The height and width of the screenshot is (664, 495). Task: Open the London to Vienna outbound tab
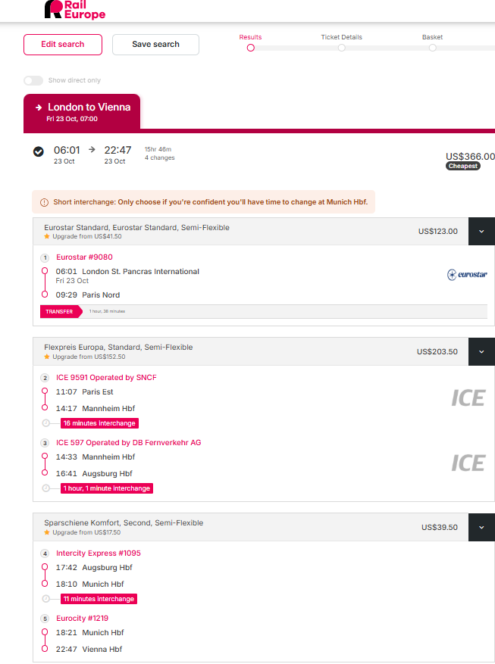82,111
